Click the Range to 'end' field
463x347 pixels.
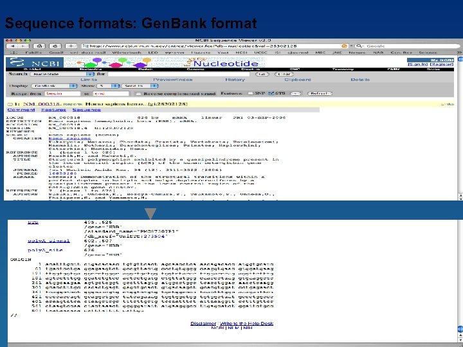(x=111, y=94)
